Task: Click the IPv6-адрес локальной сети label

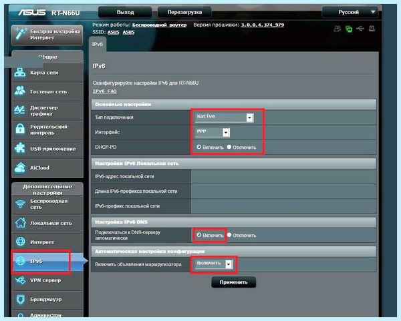Action: click(x=124, y=176)
